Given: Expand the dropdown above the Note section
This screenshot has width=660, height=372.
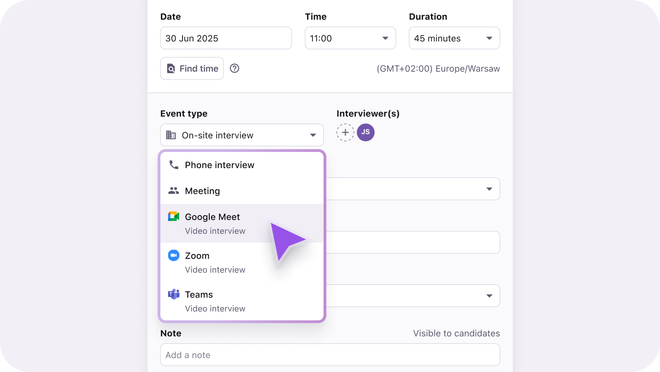Looking at the screenshot, I should click(489, 296).
